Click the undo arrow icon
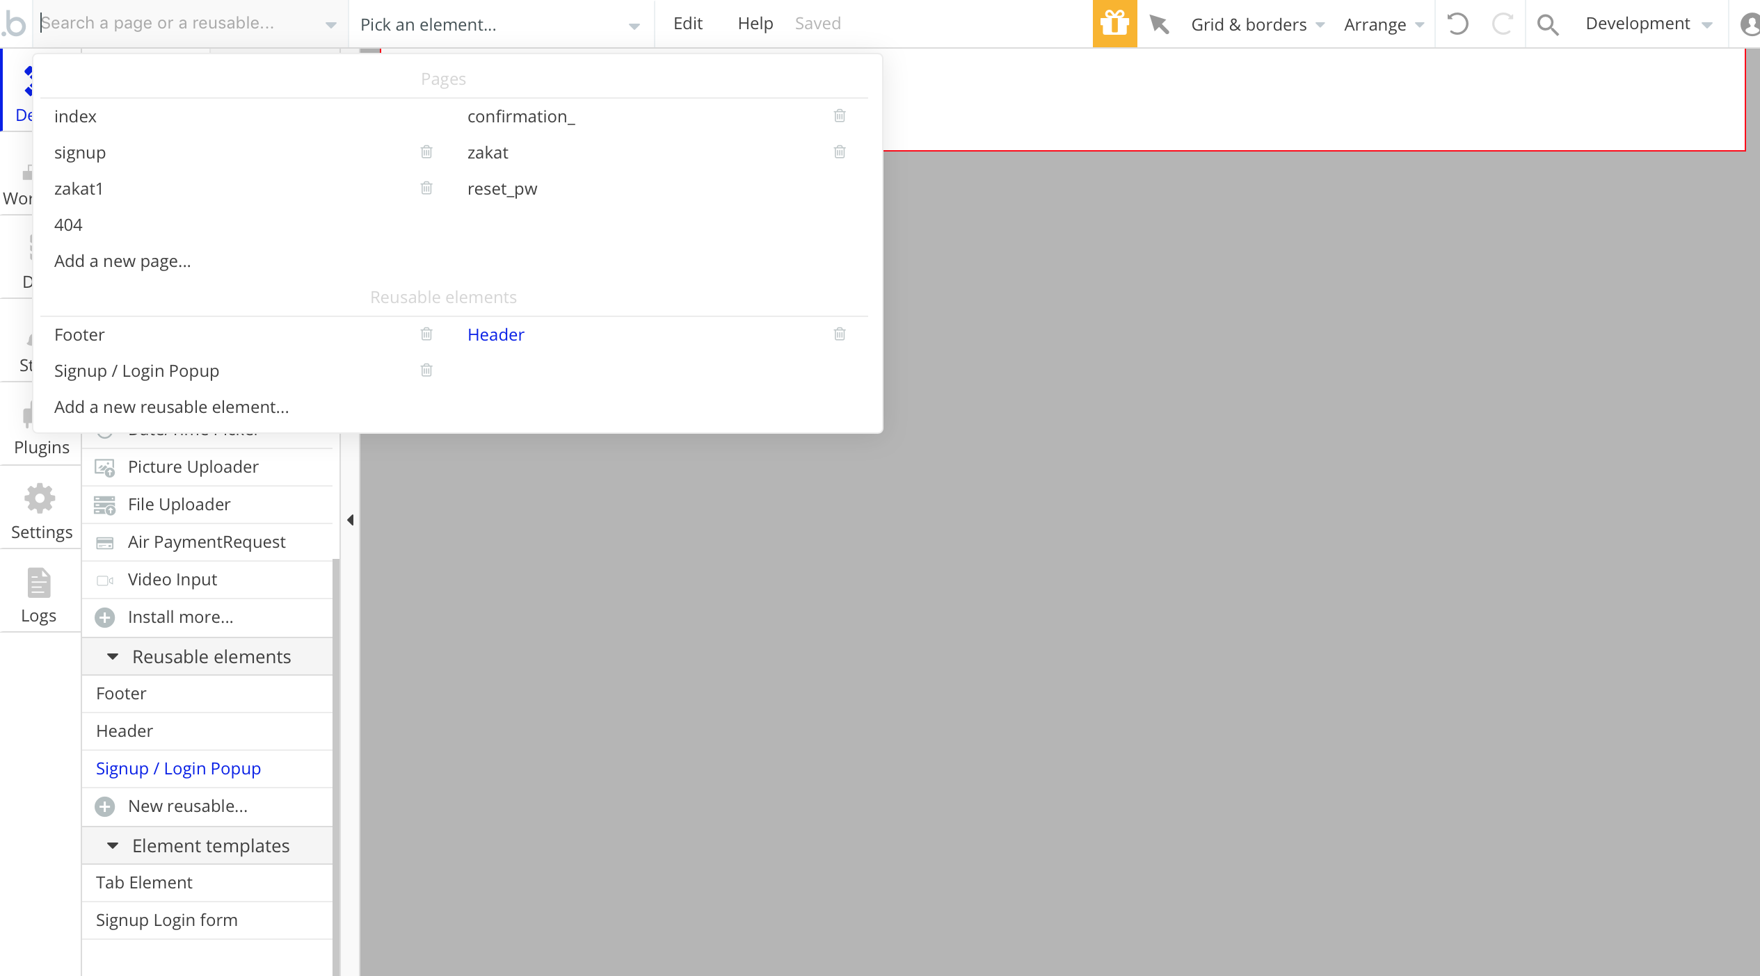The image size is (1760, 976). [x=1457, y=24]
